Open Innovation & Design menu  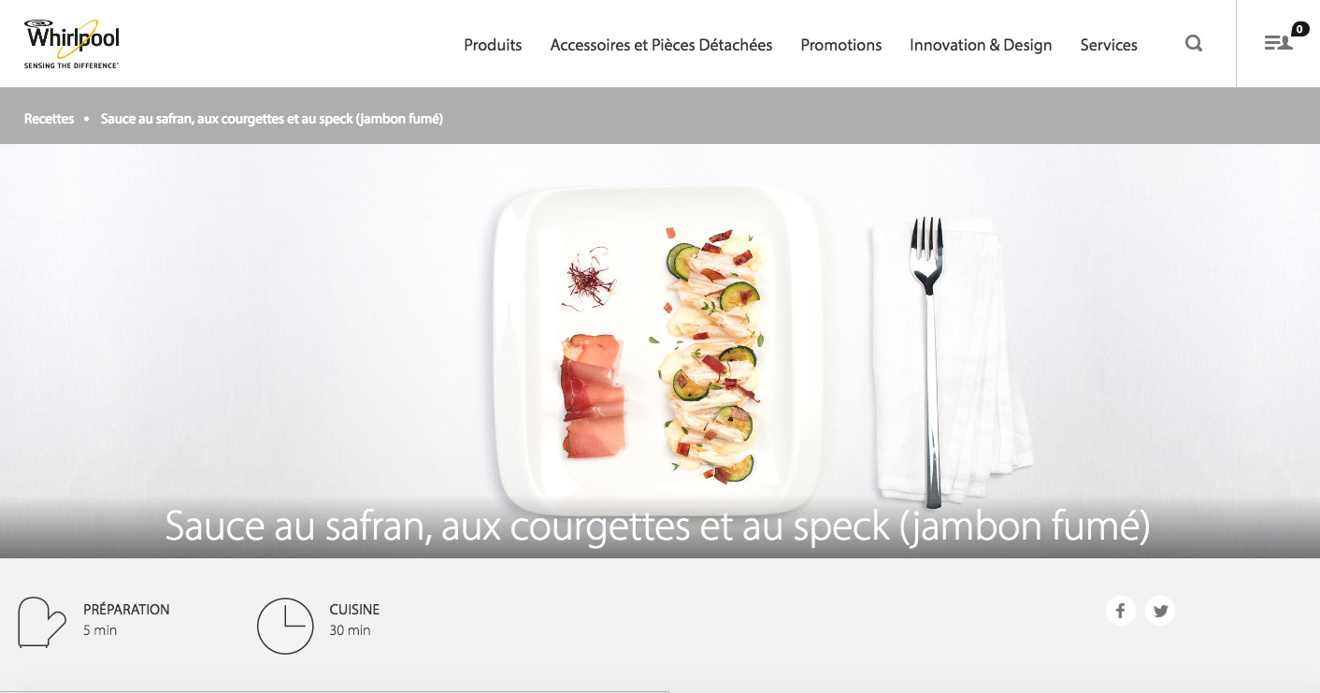coord(981,45)
